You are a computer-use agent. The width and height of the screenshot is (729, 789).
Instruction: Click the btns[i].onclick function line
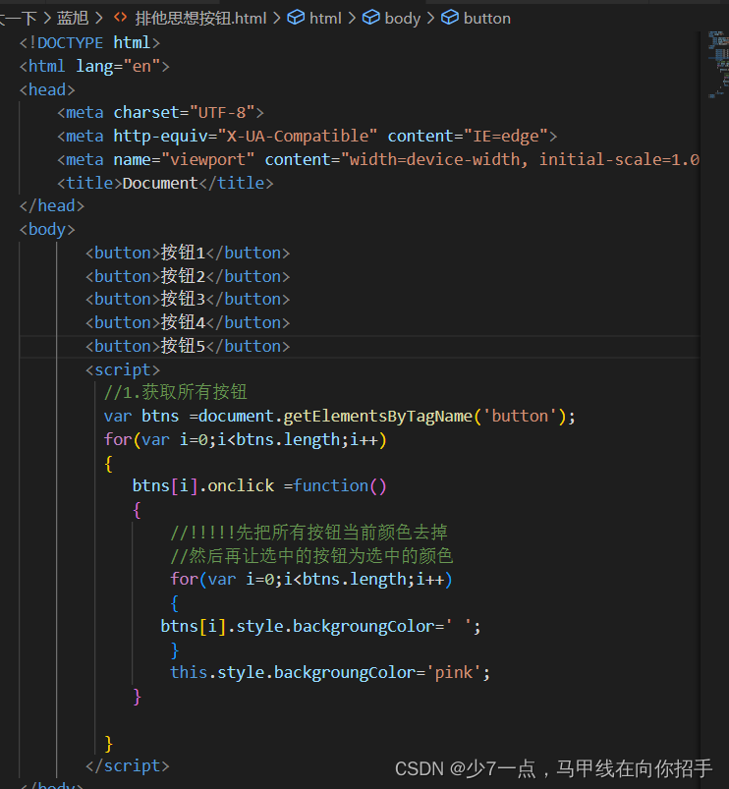pyautogui.click(x=259, y=486)
